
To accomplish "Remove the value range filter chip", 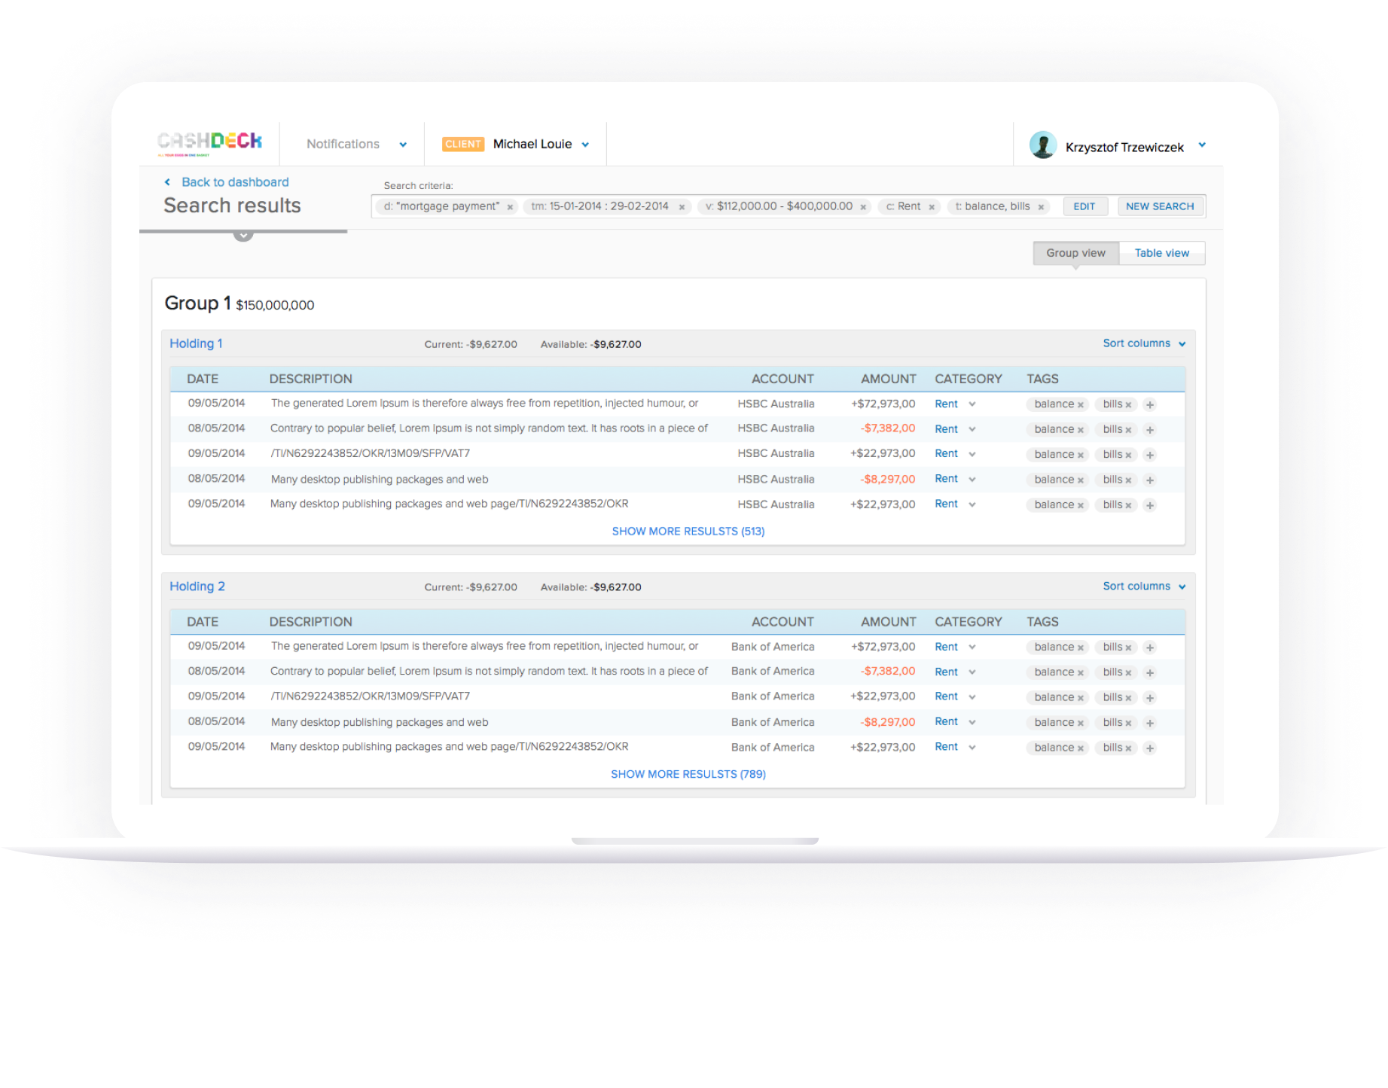I will pos(863,206).
